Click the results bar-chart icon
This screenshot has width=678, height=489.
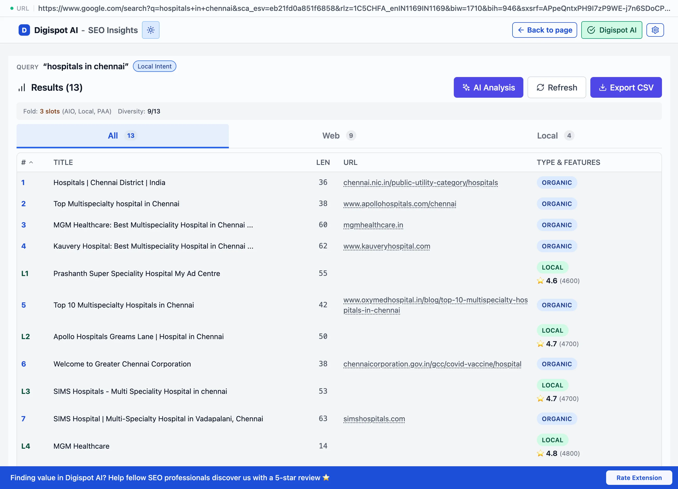click(22, 88)
